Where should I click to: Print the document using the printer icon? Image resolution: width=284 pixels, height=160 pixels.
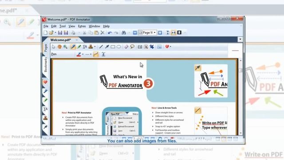point(73,32)
